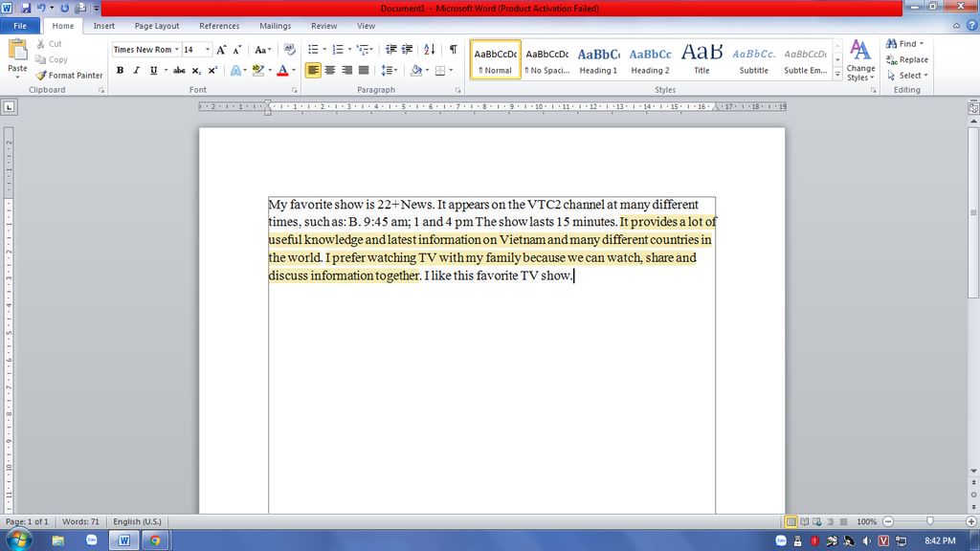Image resolution: width=980 pixels, height=551 pixels.
Task: Switch to the Review tab
Action: click(x=323, y=26)
